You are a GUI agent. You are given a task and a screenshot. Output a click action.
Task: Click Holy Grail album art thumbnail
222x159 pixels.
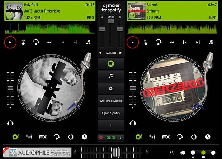pos(14,11)
